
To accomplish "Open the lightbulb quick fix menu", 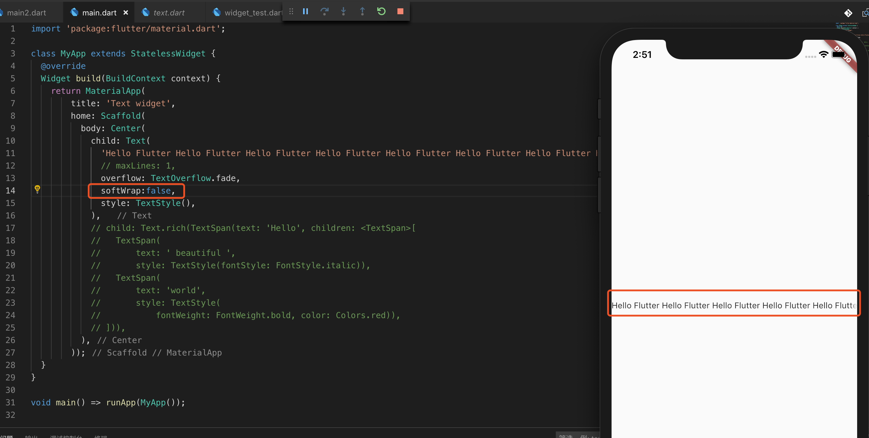I will coord(37,189).
